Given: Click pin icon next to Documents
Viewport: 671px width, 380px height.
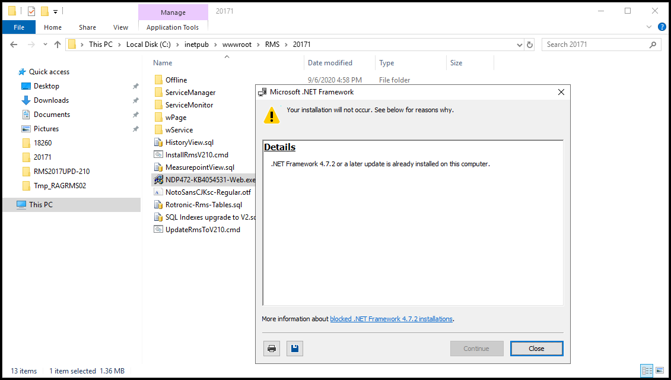Looking at the screenshot, I should pyautogui.click(x=136, y=115).
